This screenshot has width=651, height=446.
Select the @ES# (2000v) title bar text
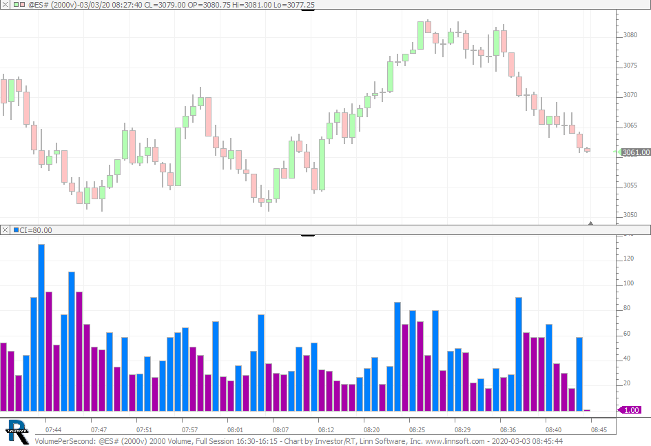(171, 5)
